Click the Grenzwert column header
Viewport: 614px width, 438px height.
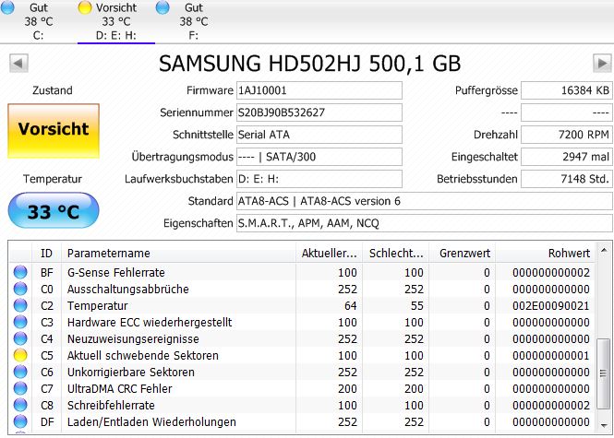pos(463,253)
